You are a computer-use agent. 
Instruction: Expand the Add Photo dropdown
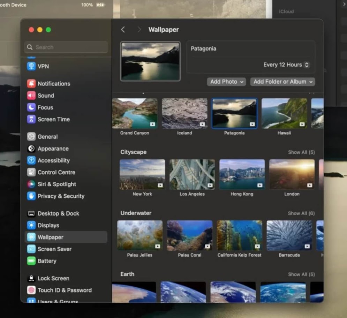click(226, 82)
